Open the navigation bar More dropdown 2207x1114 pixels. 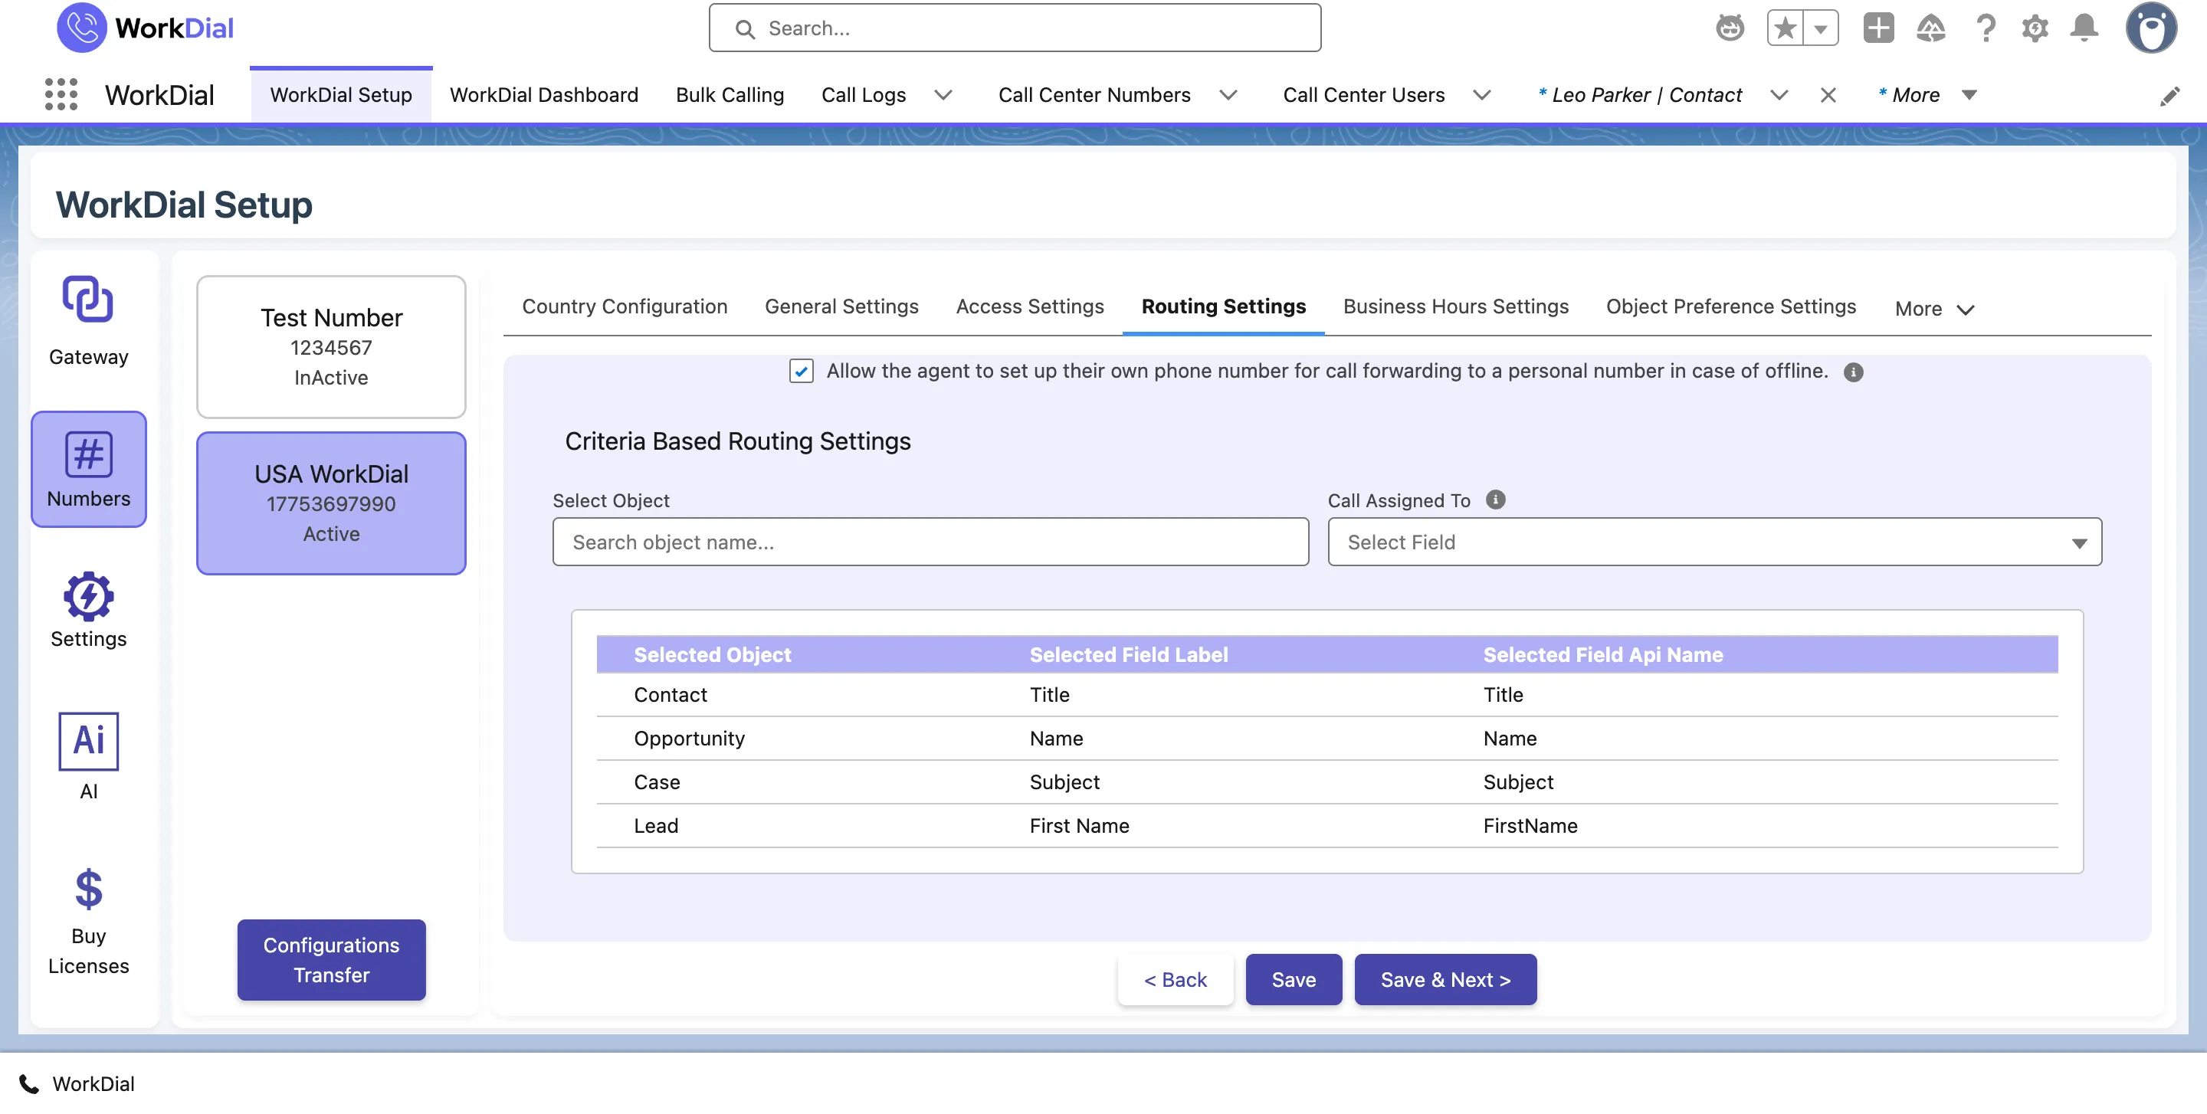1927,95
